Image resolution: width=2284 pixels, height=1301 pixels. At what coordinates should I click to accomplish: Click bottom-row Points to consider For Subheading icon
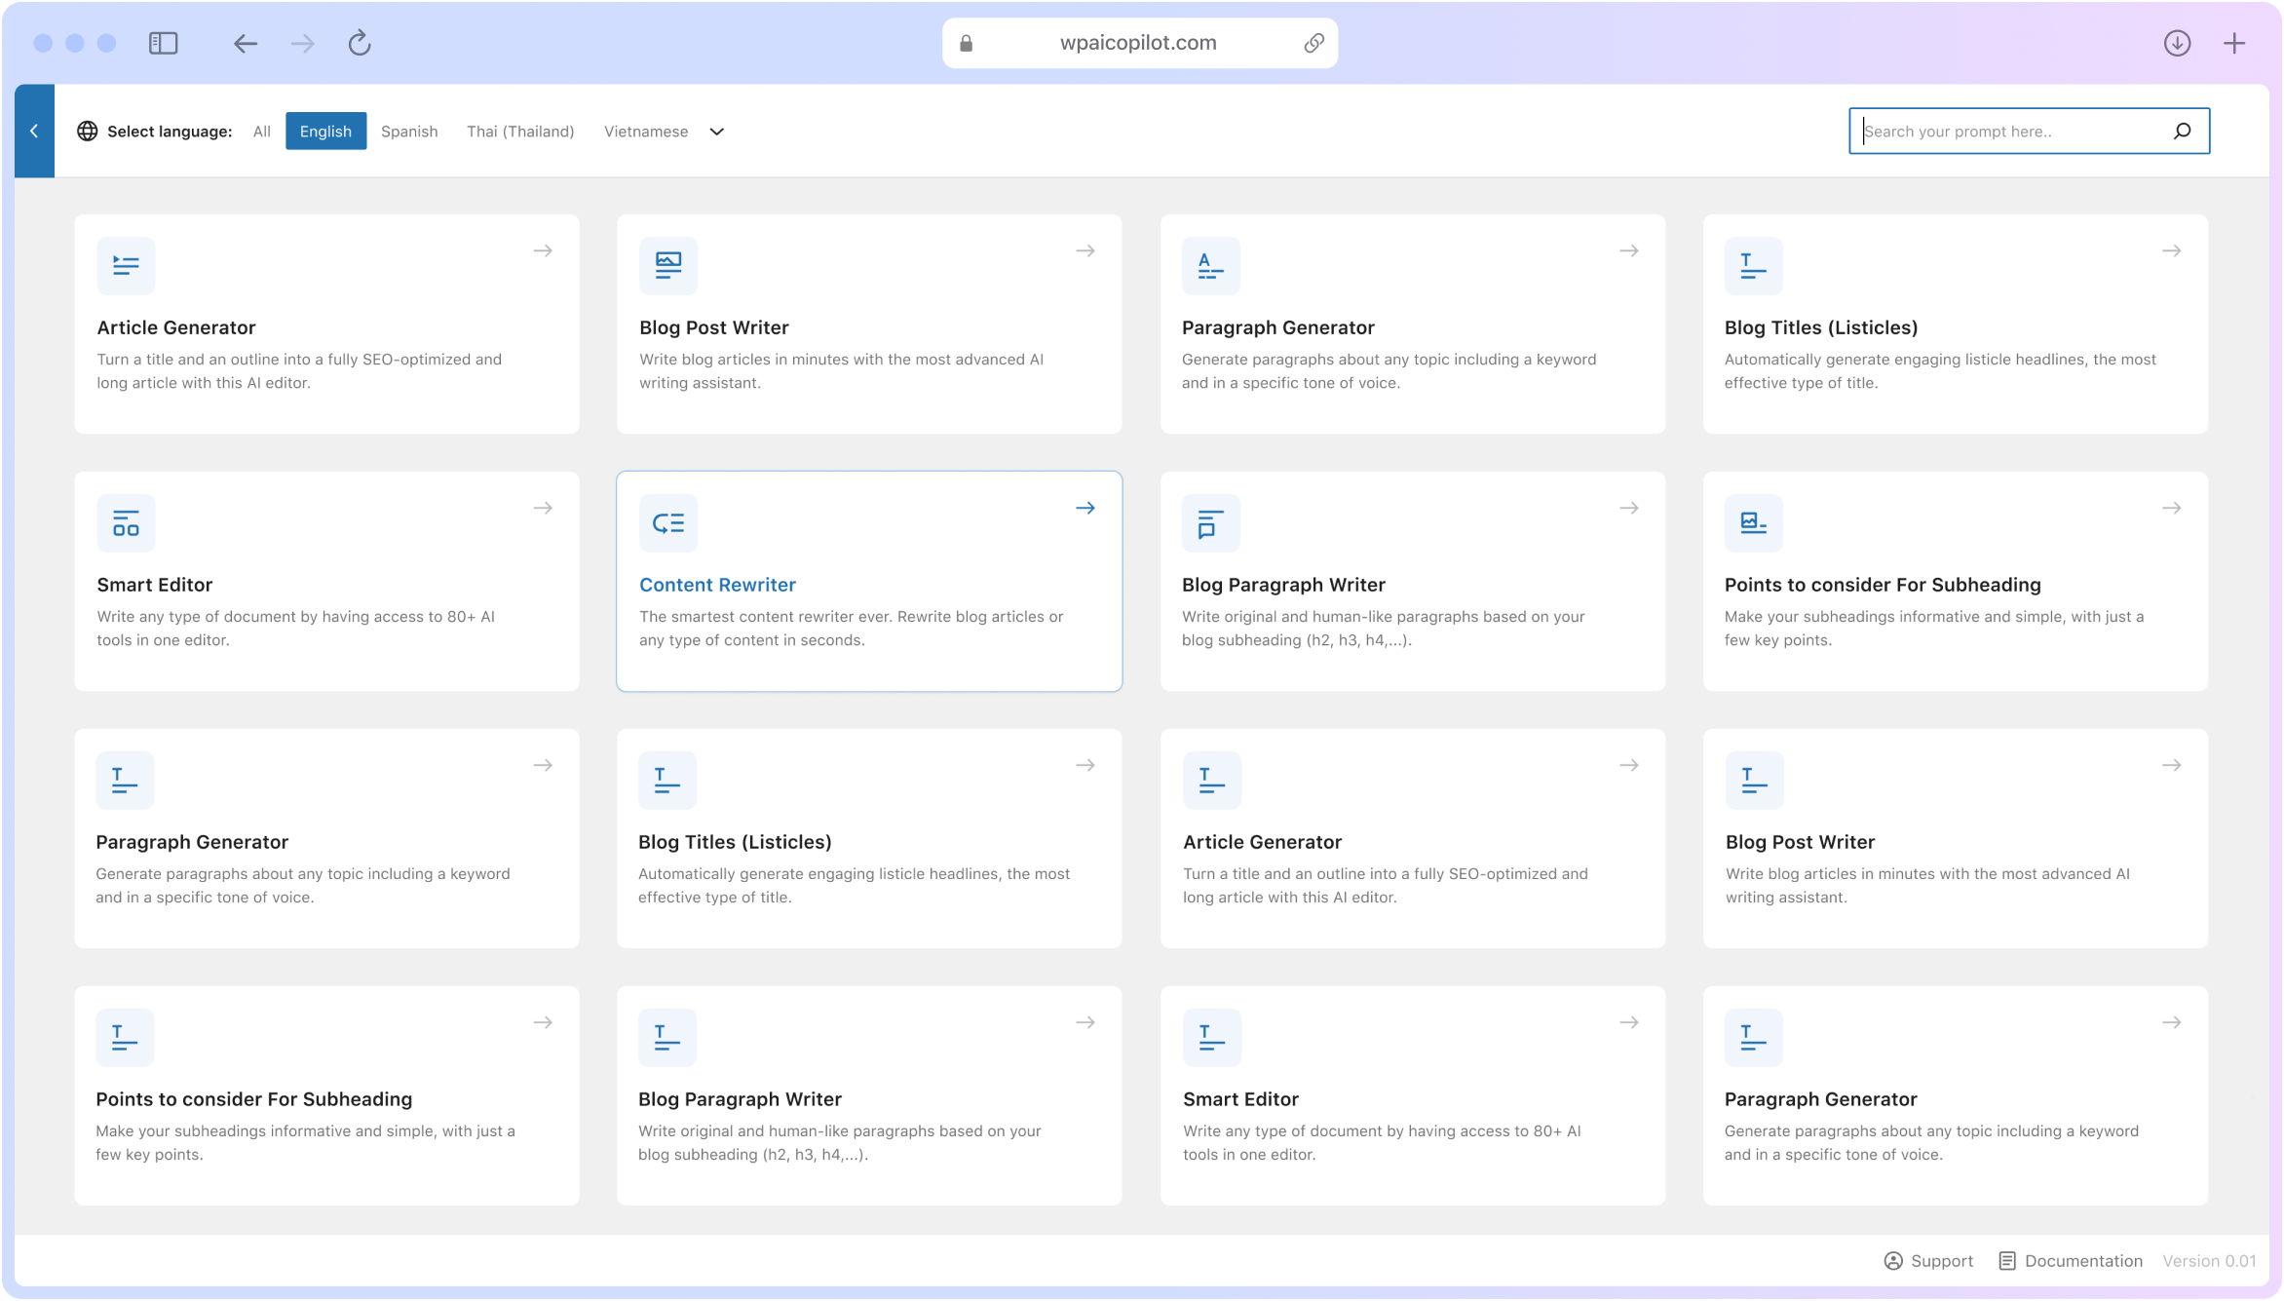click(x=125, y=1037)
